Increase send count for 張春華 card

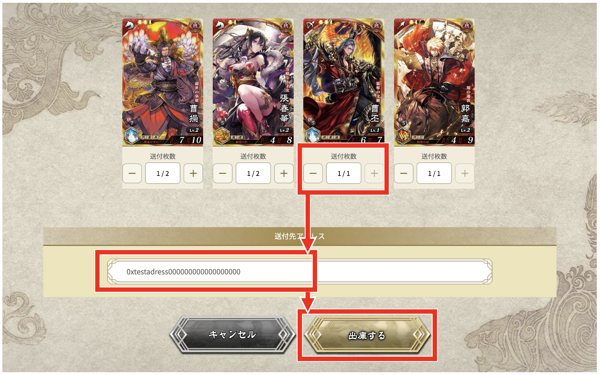coord(284,174)
